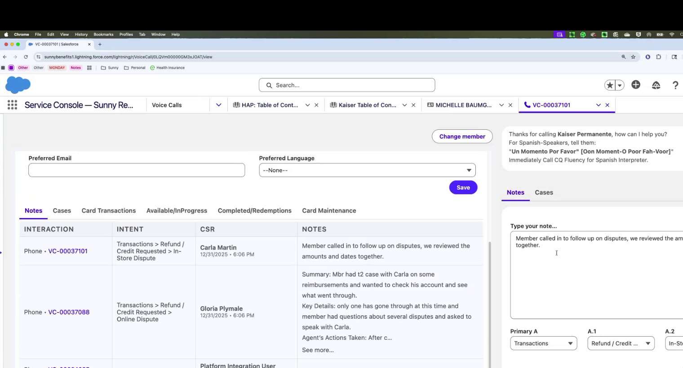683x368 pixels.
Task: Open the Favorites star icon
Action: [x=610, y=85]
